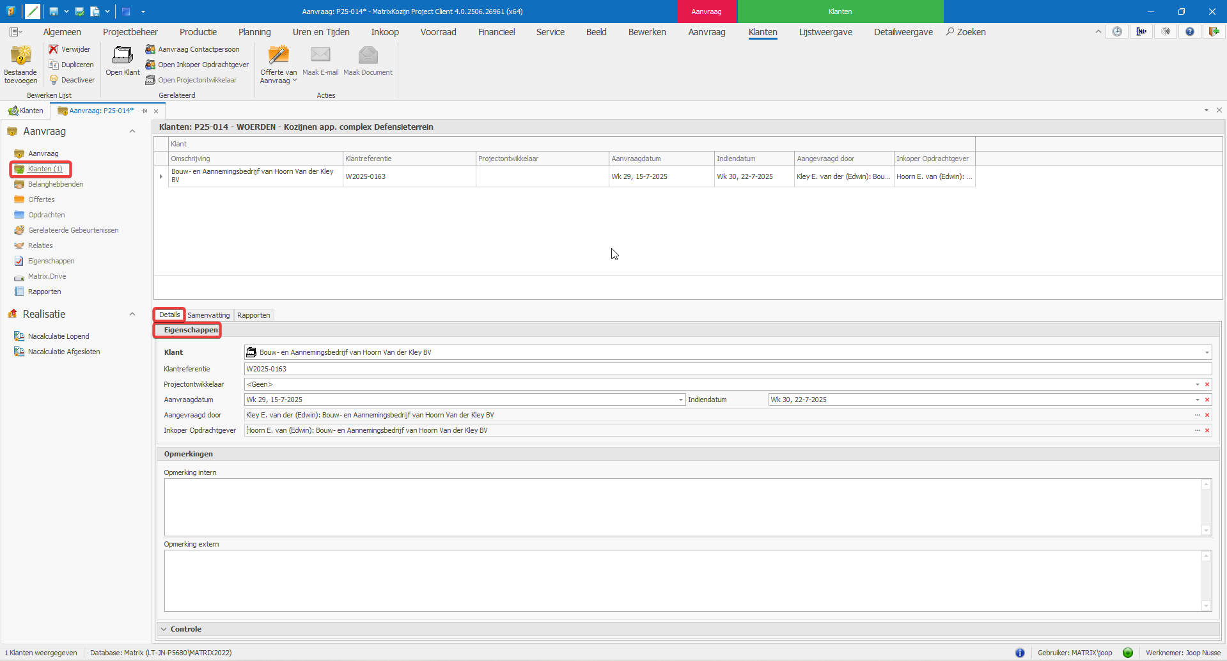Click the Maak Document icon
This screenshot has height=661, width=1227.
(368, 56)
